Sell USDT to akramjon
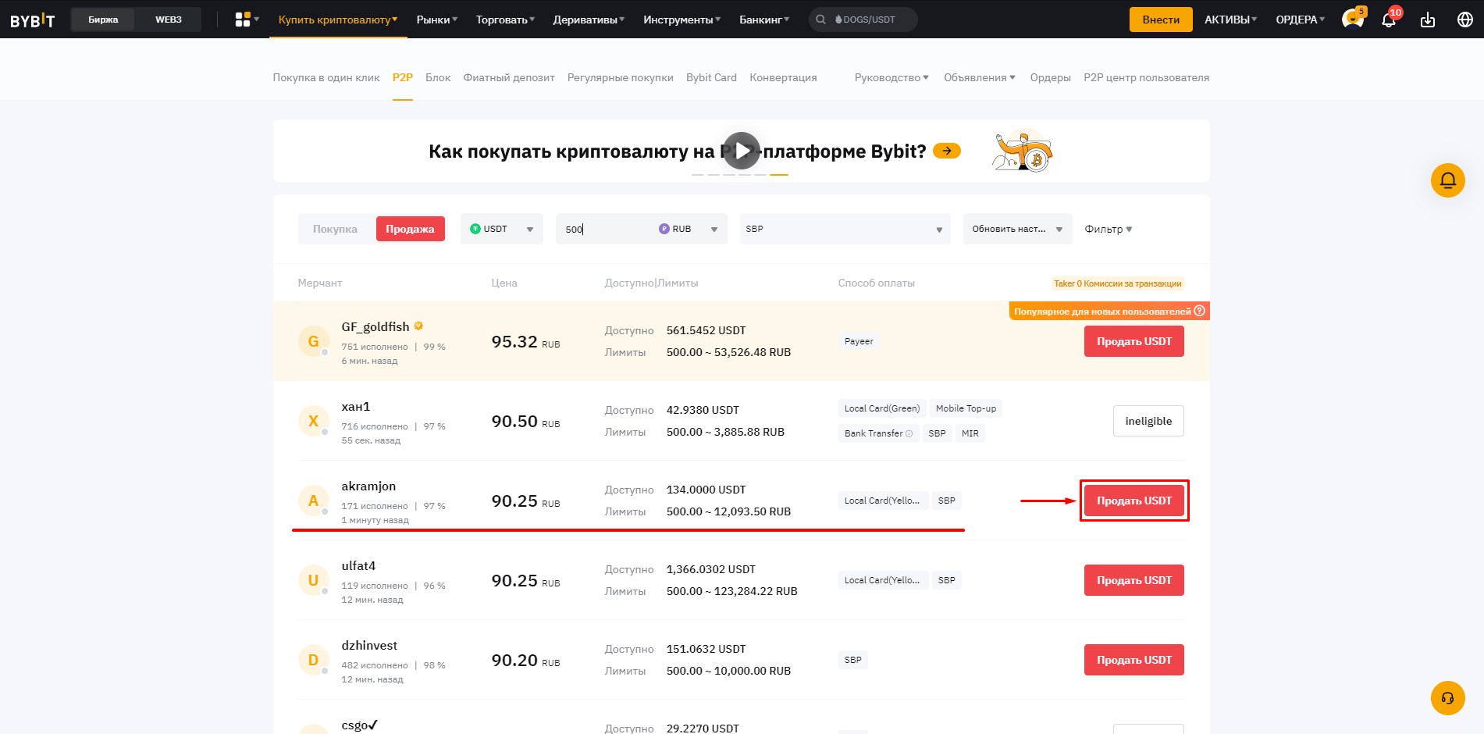 point(1134,501)
